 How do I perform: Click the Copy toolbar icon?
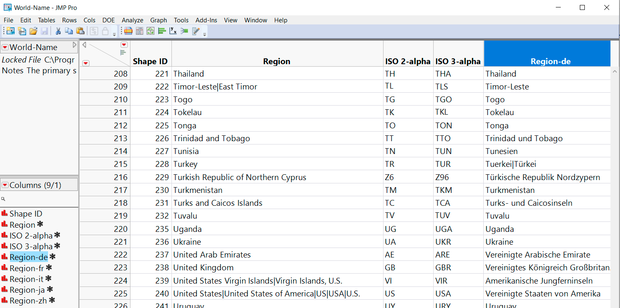[69, 31]
